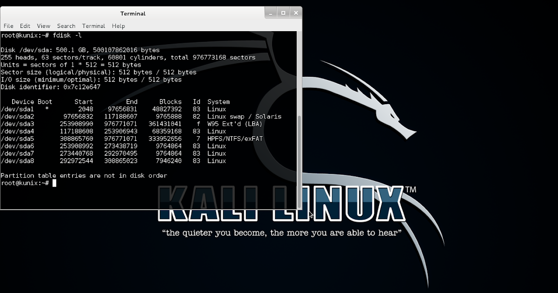Open the Edit menu
This screenshot has height=293, width=558.
(x=25, y=26)
